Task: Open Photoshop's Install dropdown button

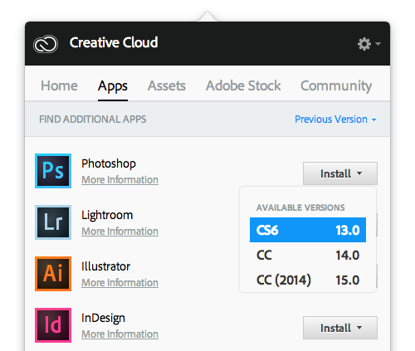Action: [x=340, y=173]
